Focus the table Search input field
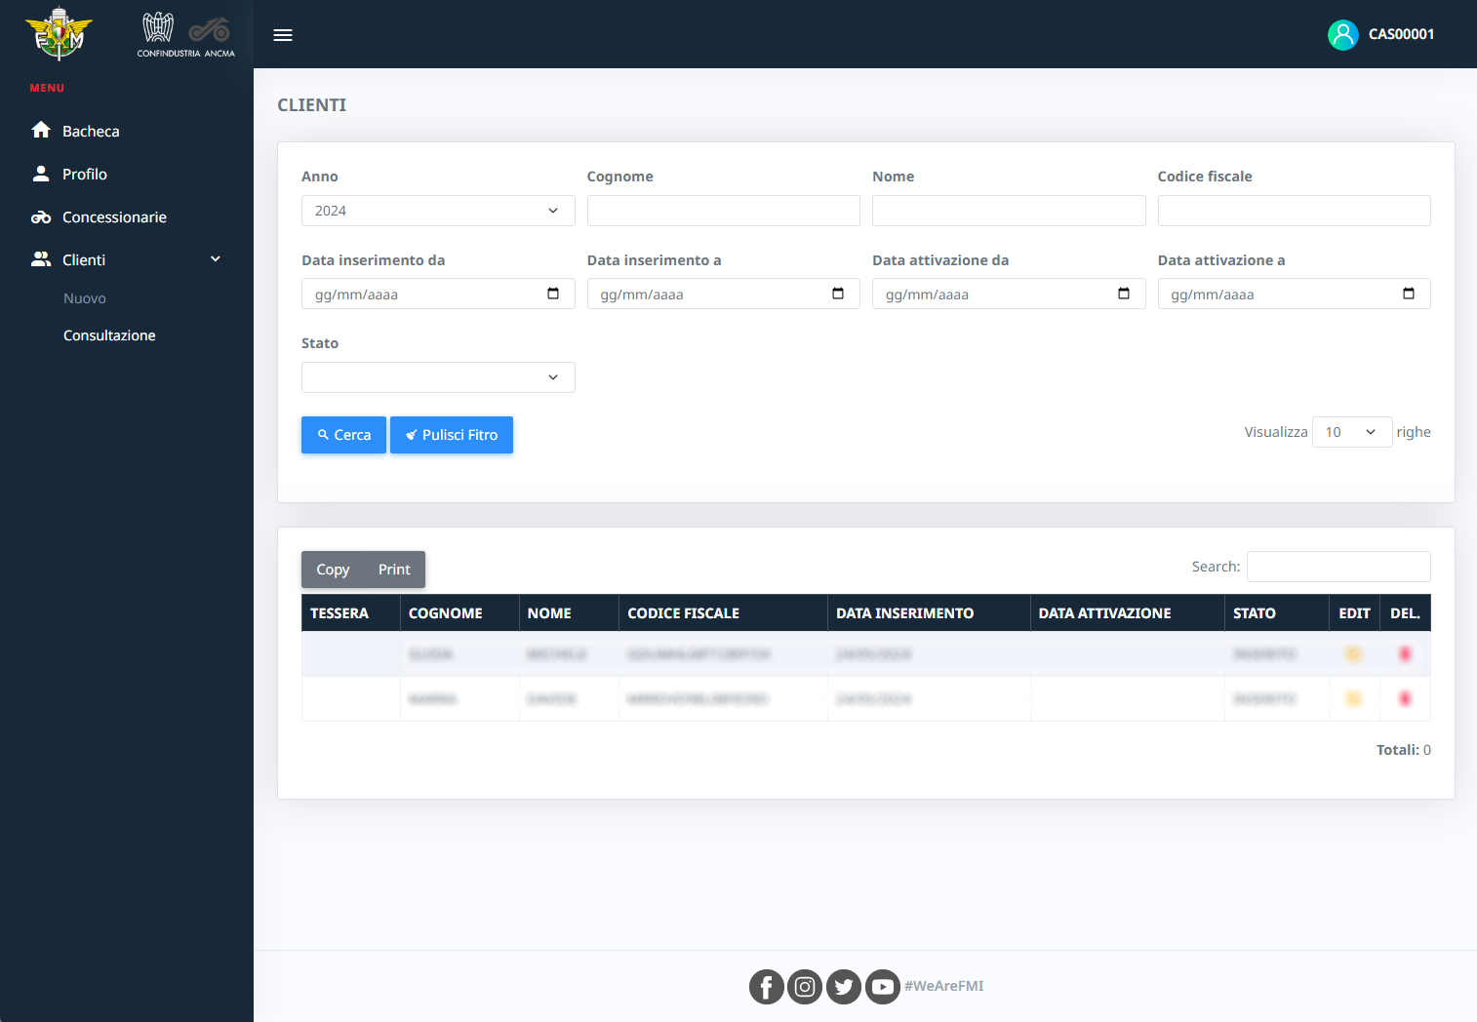The width and height of the screenshot is (1477, 1022). coord(1338,567)
